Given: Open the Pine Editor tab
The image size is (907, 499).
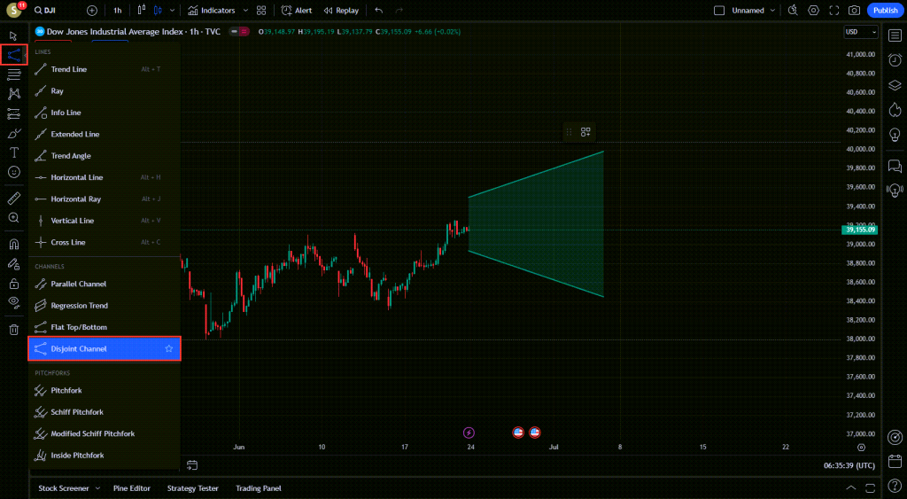Looking at the screenshot, I should (x=131, y=488).
